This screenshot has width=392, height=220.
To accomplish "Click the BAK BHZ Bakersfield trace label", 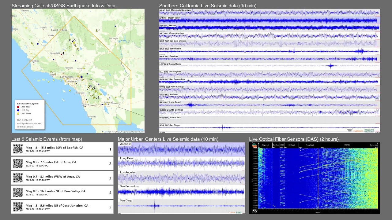I will click(x=170, y=49).
